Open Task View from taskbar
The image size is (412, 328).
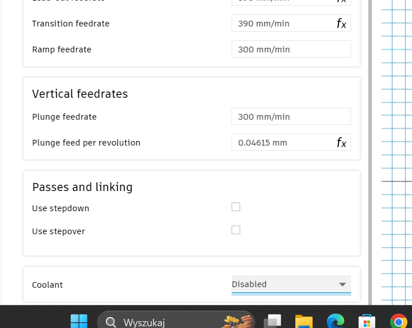272,321
